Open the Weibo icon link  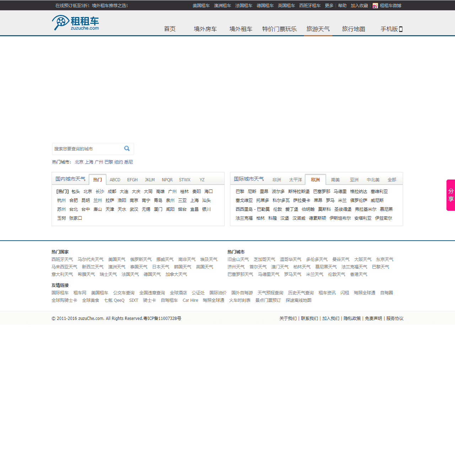[x=375, y=6]
